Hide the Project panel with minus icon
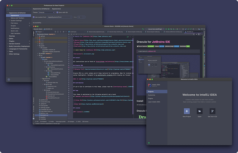Image resolution: width=238 pixels, height=153 pixels. click(x=66, y=32)
